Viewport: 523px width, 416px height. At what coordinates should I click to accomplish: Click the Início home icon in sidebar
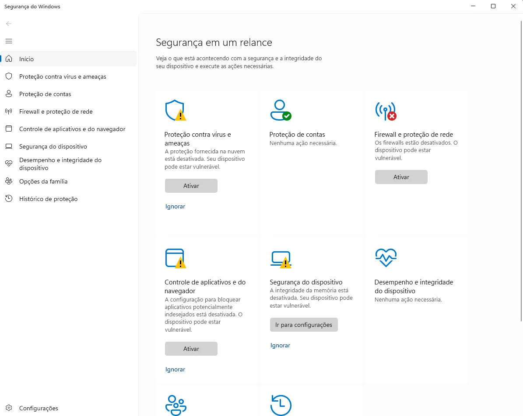(x=9, y=59)
